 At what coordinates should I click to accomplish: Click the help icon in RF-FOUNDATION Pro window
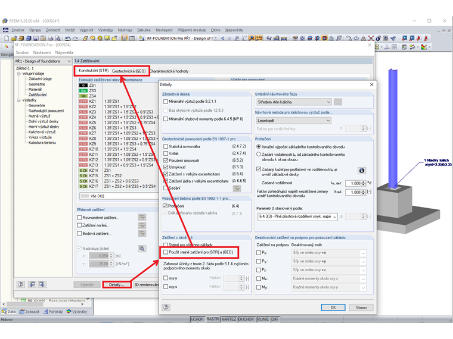click(21, 284)
